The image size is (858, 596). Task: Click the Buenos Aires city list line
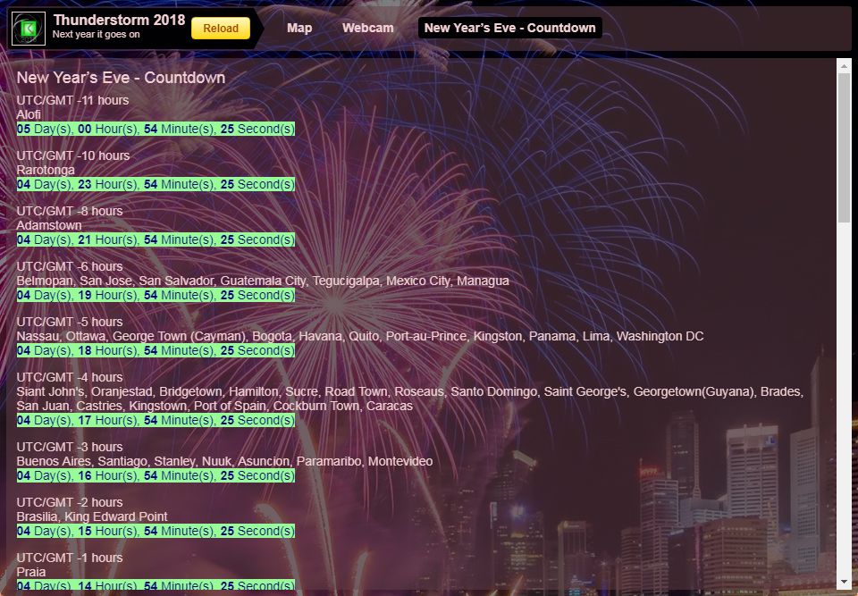pos(224,461)
